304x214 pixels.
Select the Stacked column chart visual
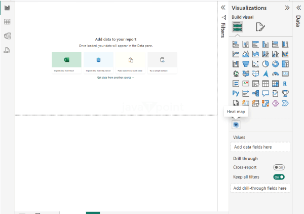[246, 44]
